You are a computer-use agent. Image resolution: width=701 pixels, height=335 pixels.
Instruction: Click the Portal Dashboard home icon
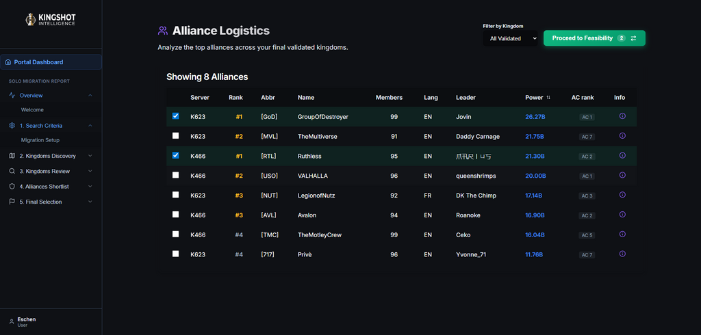coord(8,62)
